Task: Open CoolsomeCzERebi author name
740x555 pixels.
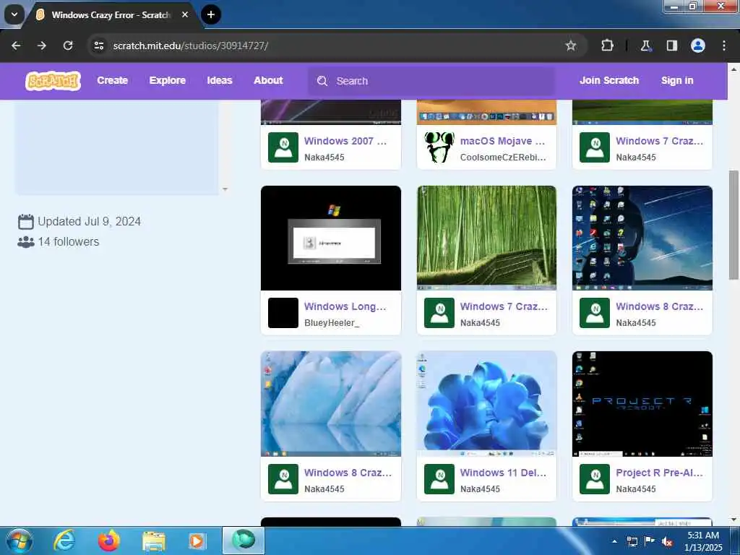Action: tap(503, 157)
